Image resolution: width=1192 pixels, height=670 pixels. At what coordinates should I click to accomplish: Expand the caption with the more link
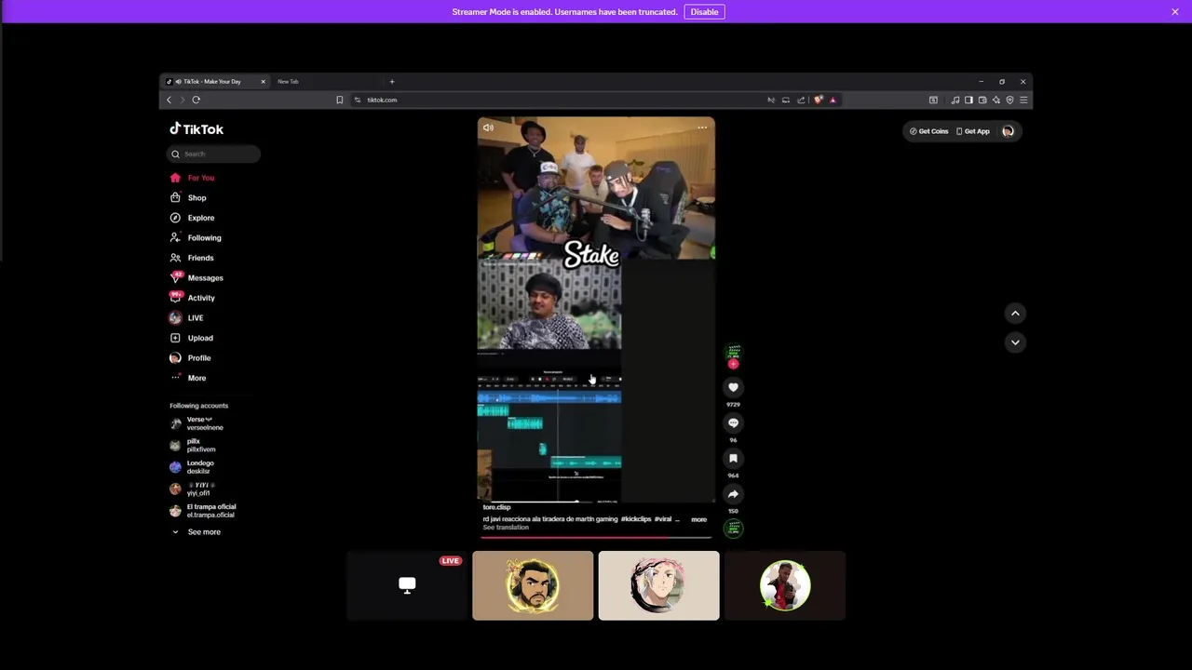tap(698, 519)
